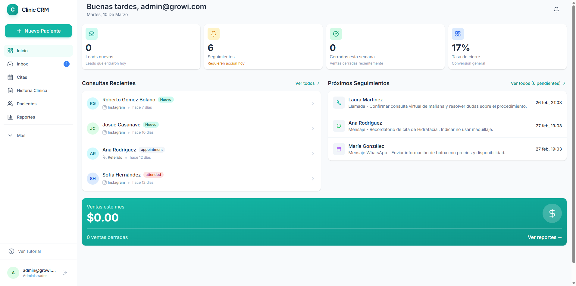Viewport: 576px width, 286px height.
Task: Open Historia Clínica in sidebar
Action: click(x=39, y=91)
